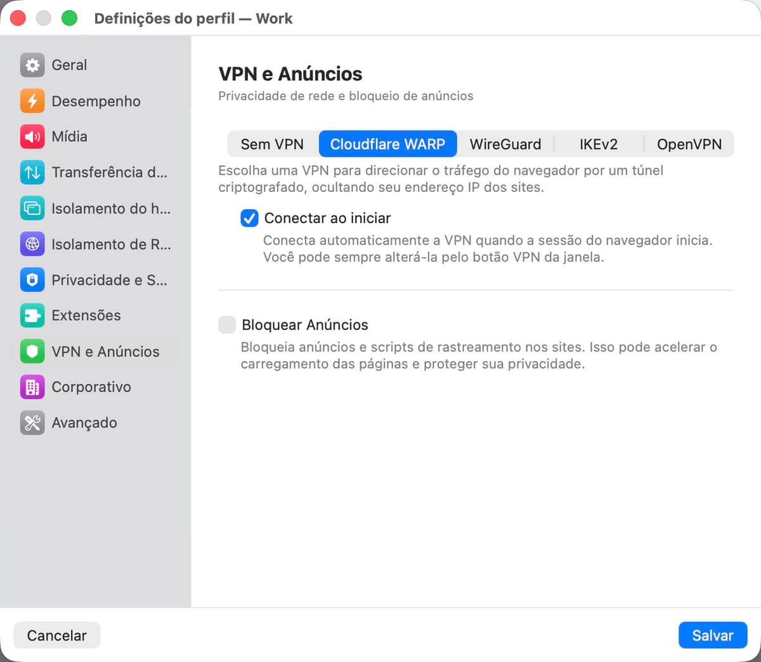Select the Corporativo building icon
761x662 pixels.
click(x=32, y=387)
